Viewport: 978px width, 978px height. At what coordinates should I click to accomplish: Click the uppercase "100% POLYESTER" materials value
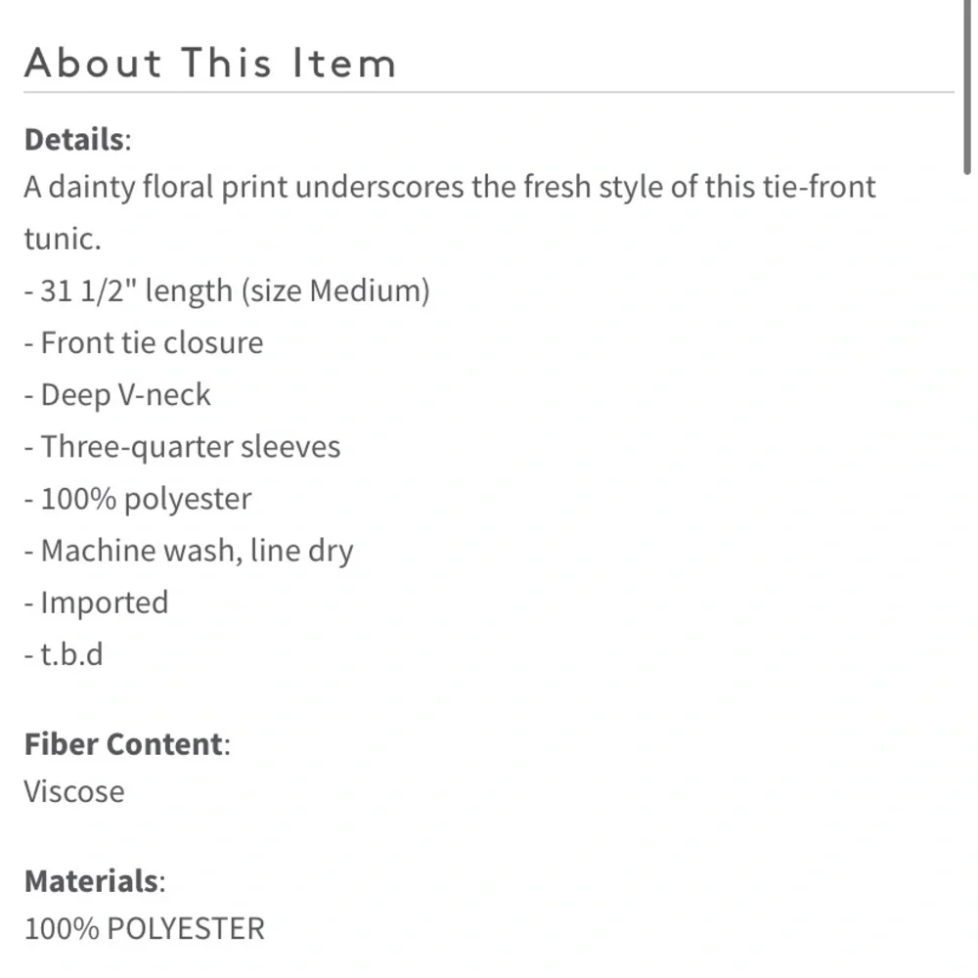(x=145, y=927)
